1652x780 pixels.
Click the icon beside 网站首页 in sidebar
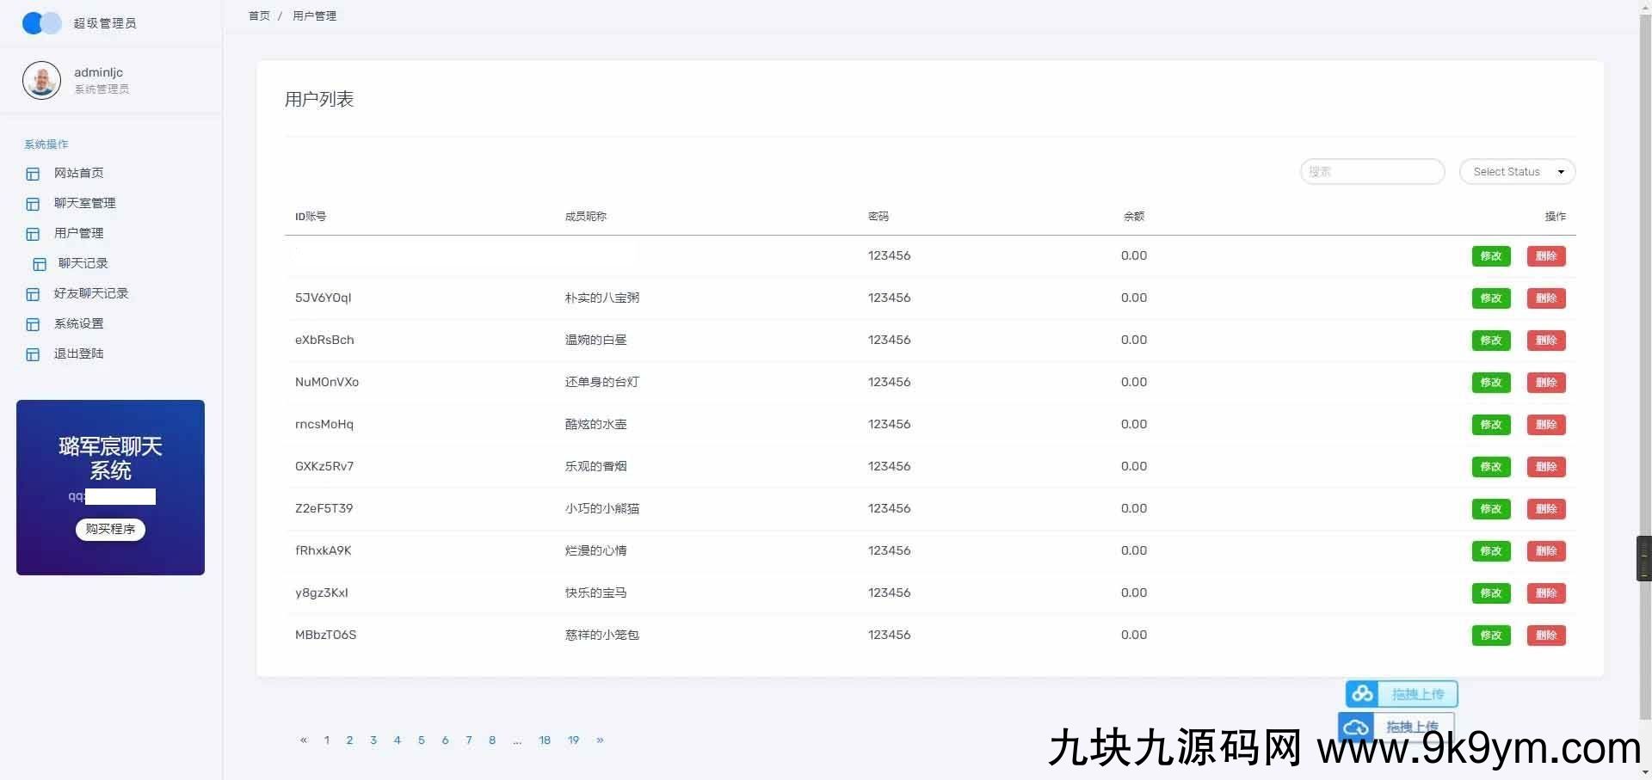tap(33, 174)
